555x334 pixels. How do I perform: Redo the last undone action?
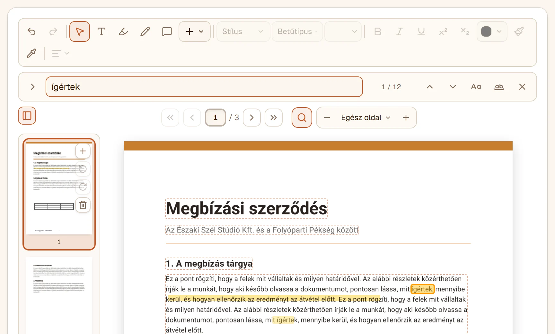(x=53, y=31)
